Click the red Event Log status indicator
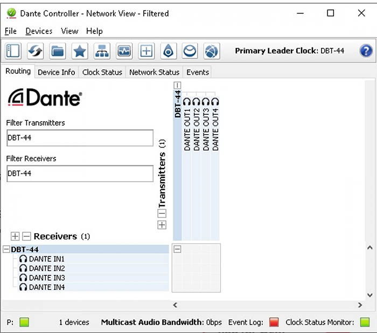Viewport: 377px width, 333px height. click(x=274, y=322)
